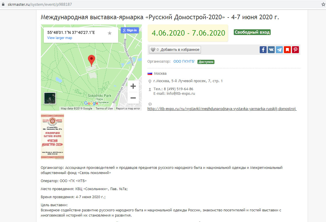
Task: Click the padlock site security icon
Action: coord(3,4)
